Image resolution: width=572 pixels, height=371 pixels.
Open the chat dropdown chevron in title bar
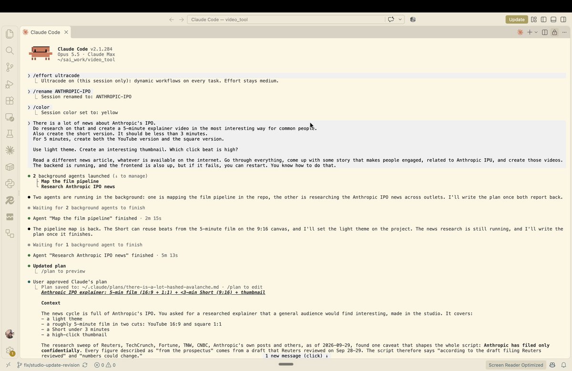[x=400, y=20]
